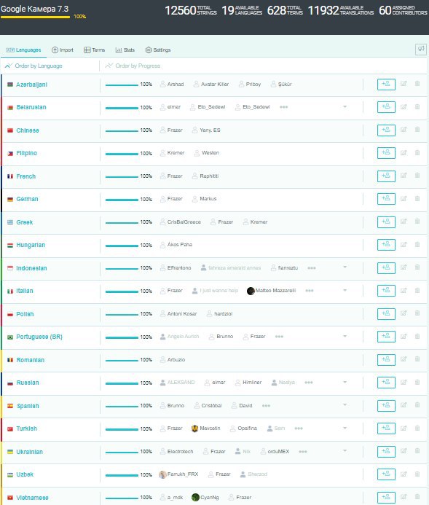This screenshot has height=505, width=429.
Task: Sort list with Order by Progress
Action: (x=133, y=66)
